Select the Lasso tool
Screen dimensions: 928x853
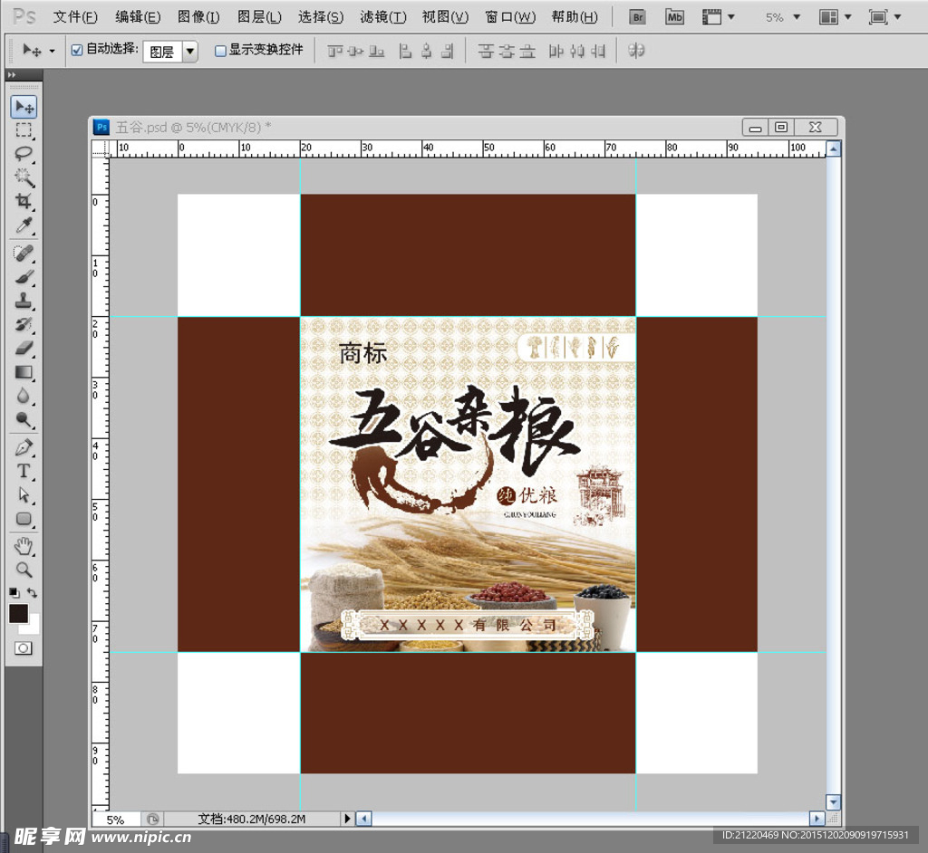click(24, 153)
